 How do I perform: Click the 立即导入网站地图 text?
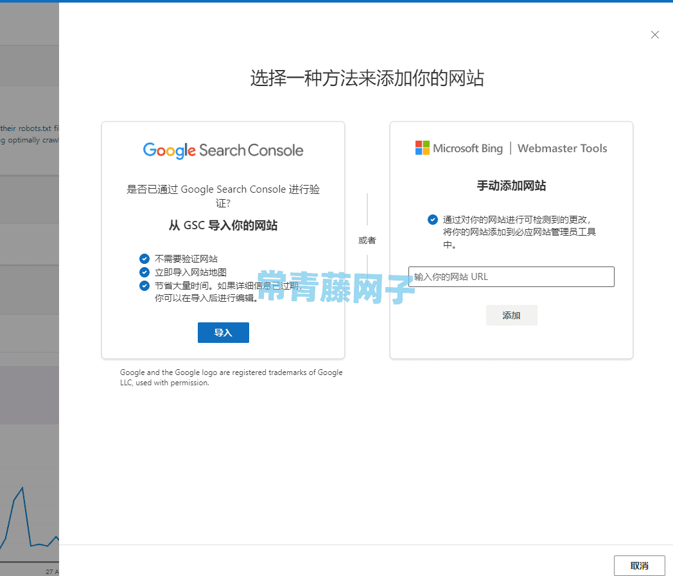pos(191,272)
